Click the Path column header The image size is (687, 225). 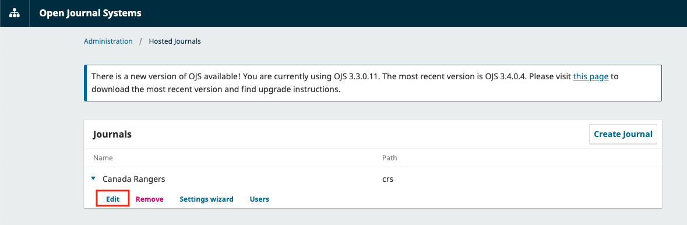tap(389, 157)
